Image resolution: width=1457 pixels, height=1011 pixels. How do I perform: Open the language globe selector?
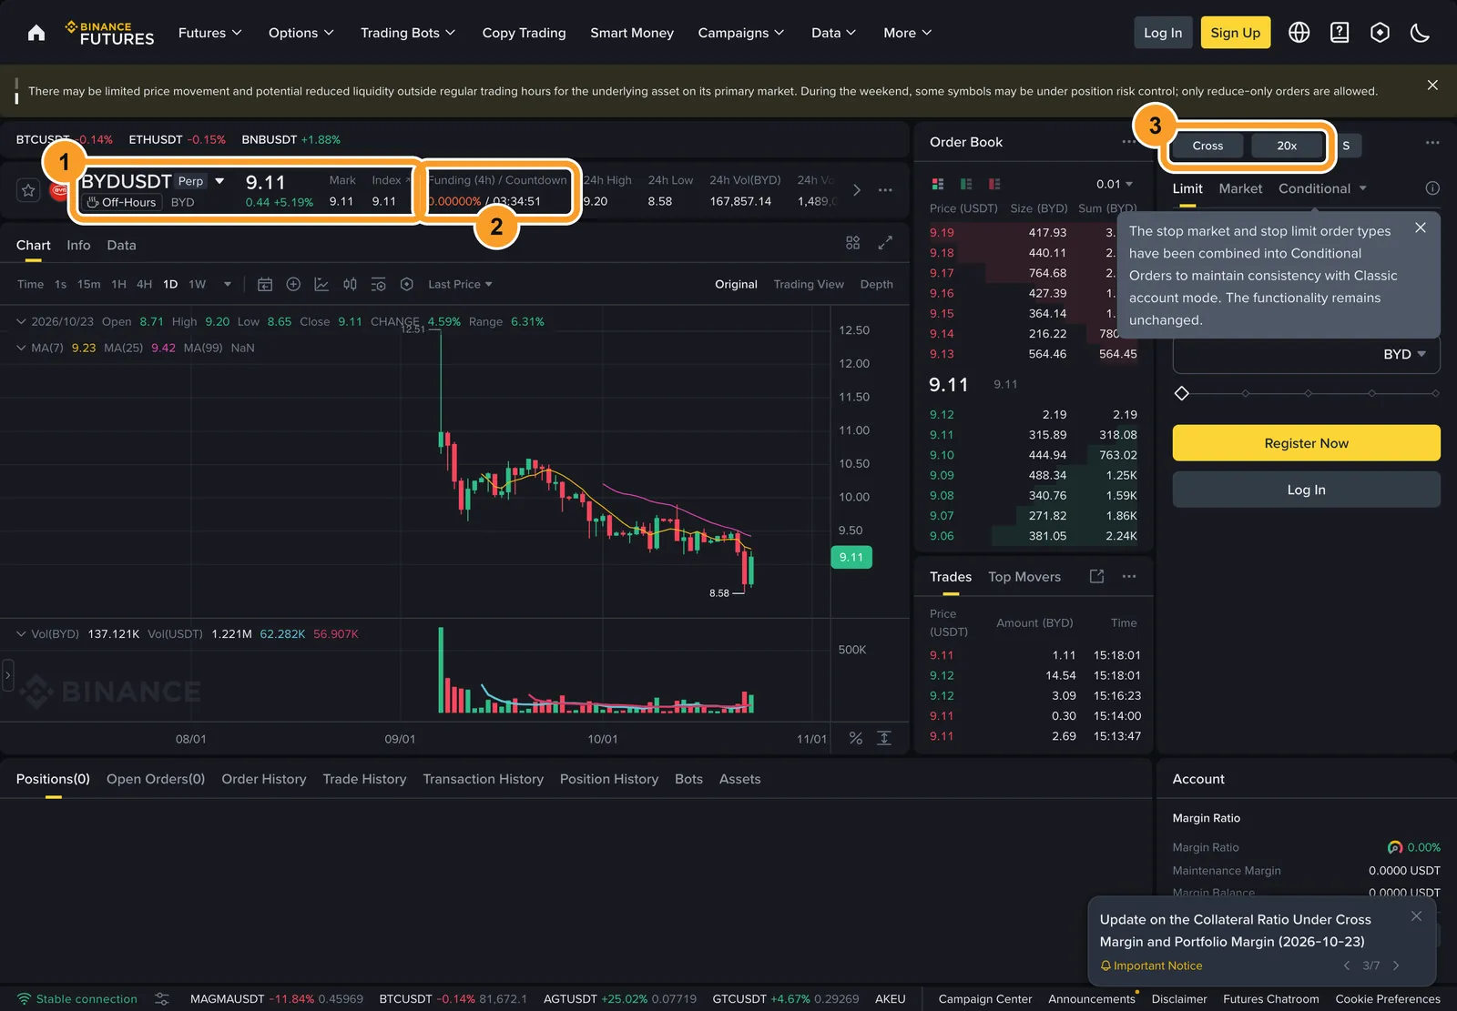pyautogui.click(x=1299, y=33)
